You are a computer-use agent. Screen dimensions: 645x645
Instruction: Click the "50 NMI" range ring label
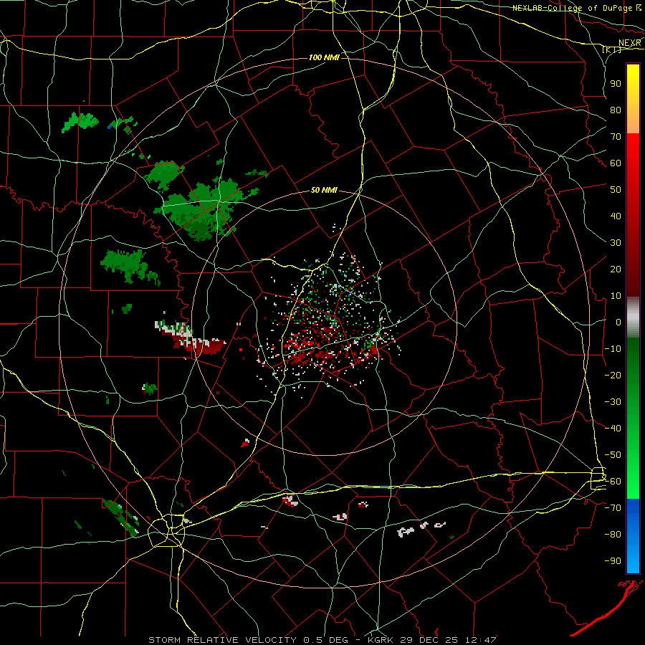tap(324, 190)
